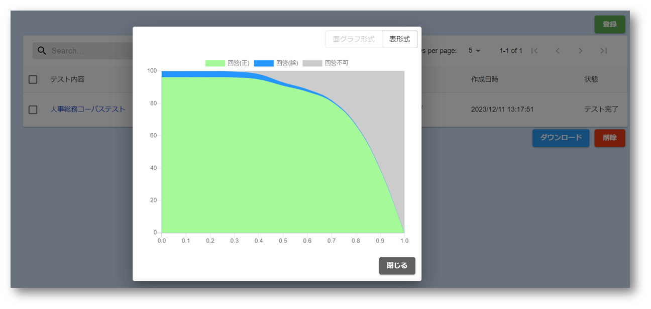
Task: Click the blue ダウンロード button
Action: 561,138
